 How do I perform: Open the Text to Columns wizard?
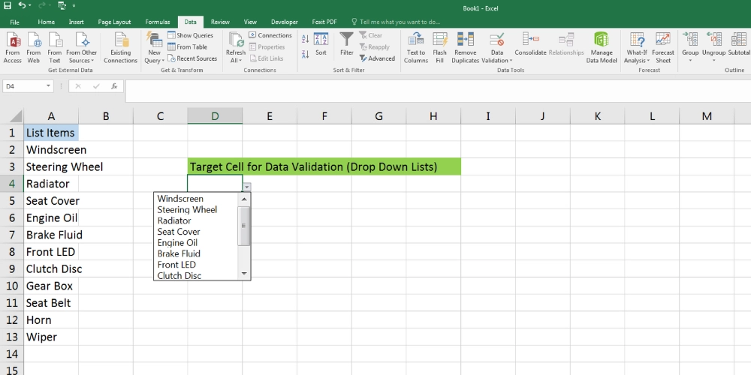point(416,48)
